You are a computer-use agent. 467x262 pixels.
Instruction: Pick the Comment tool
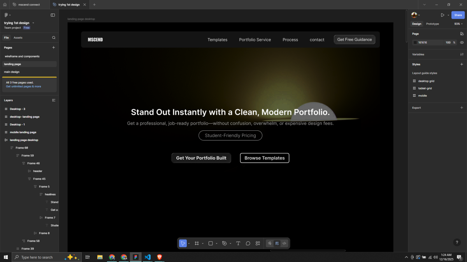click(248, 243)
